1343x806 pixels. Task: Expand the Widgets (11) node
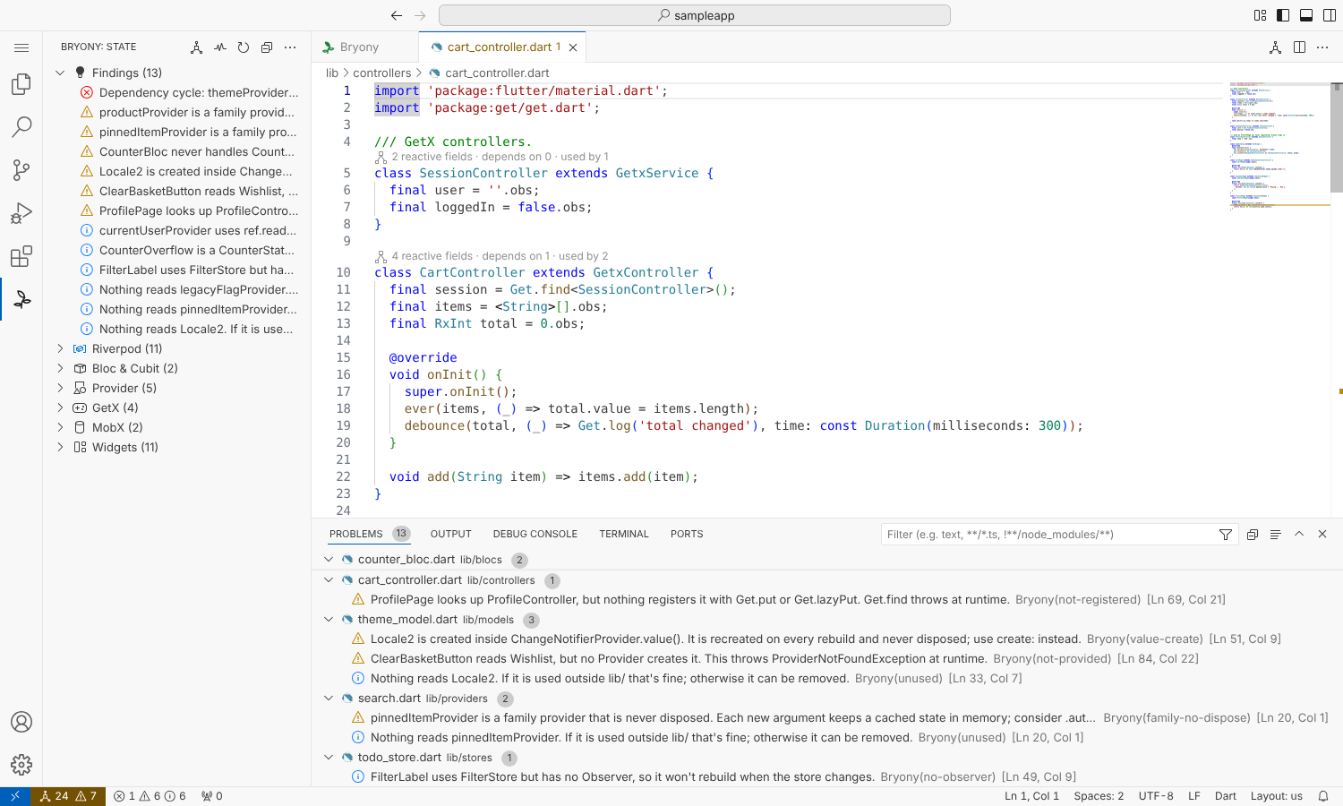[x=60, y=447]
